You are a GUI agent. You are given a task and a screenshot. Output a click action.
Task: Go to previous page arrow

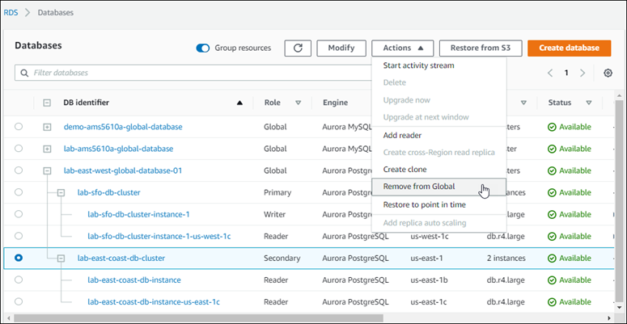coord(550,74)
